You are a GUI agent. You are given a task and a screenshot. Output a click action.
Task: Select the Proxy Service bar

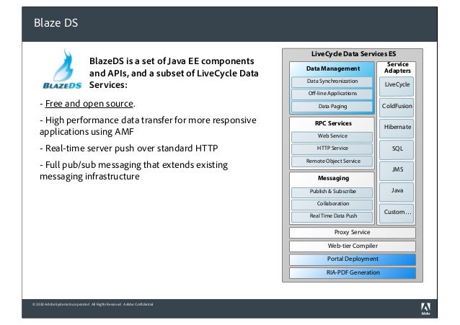pyautogui.click(x=353, y=233)
